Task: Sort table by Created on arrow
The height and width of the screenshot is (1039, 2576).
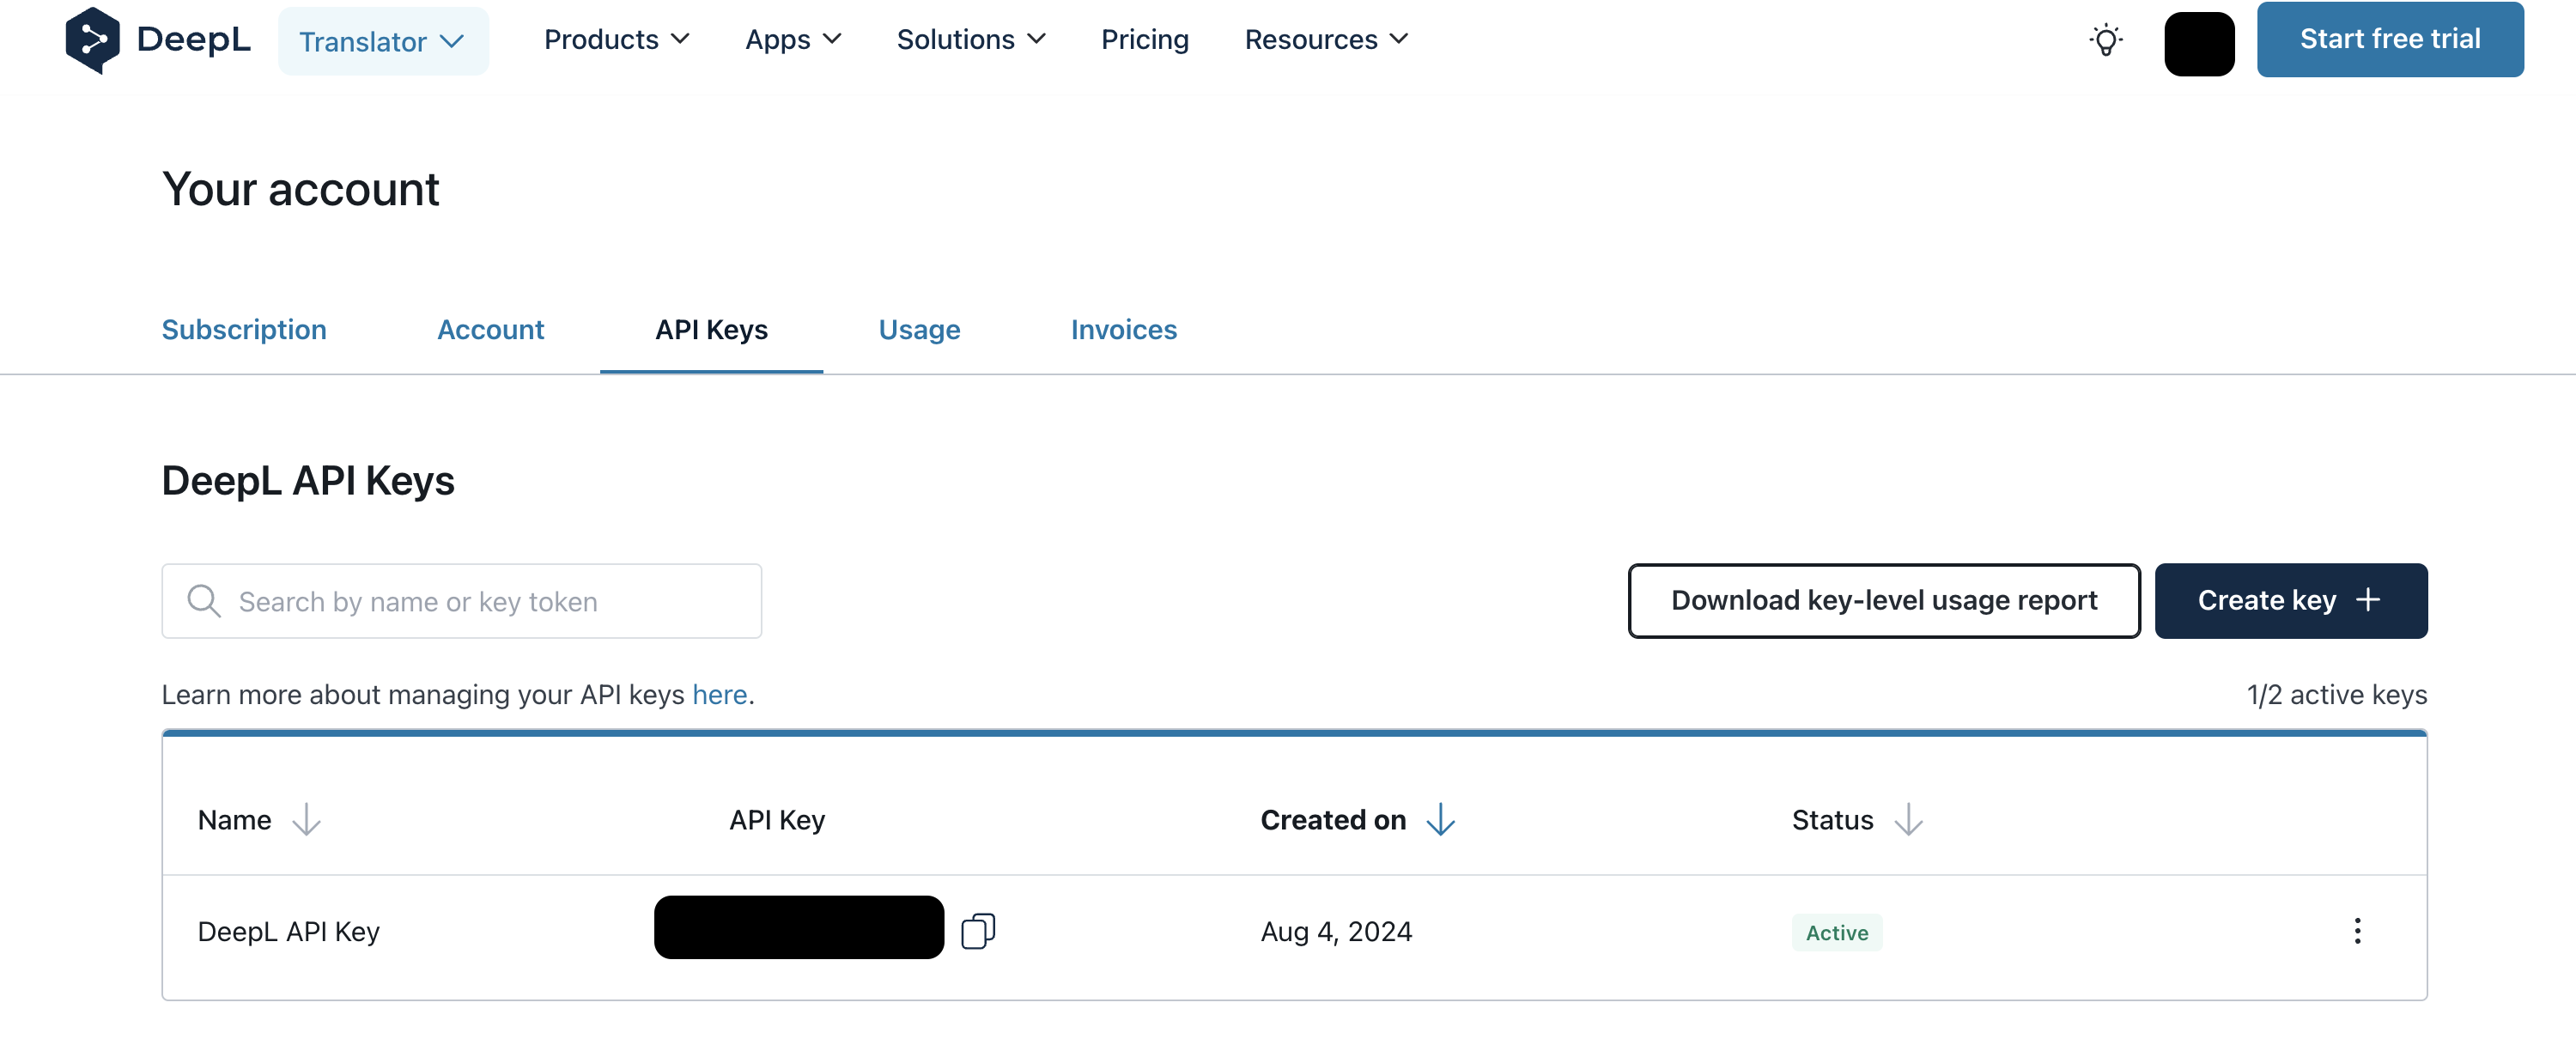Action: (1440, 820)
